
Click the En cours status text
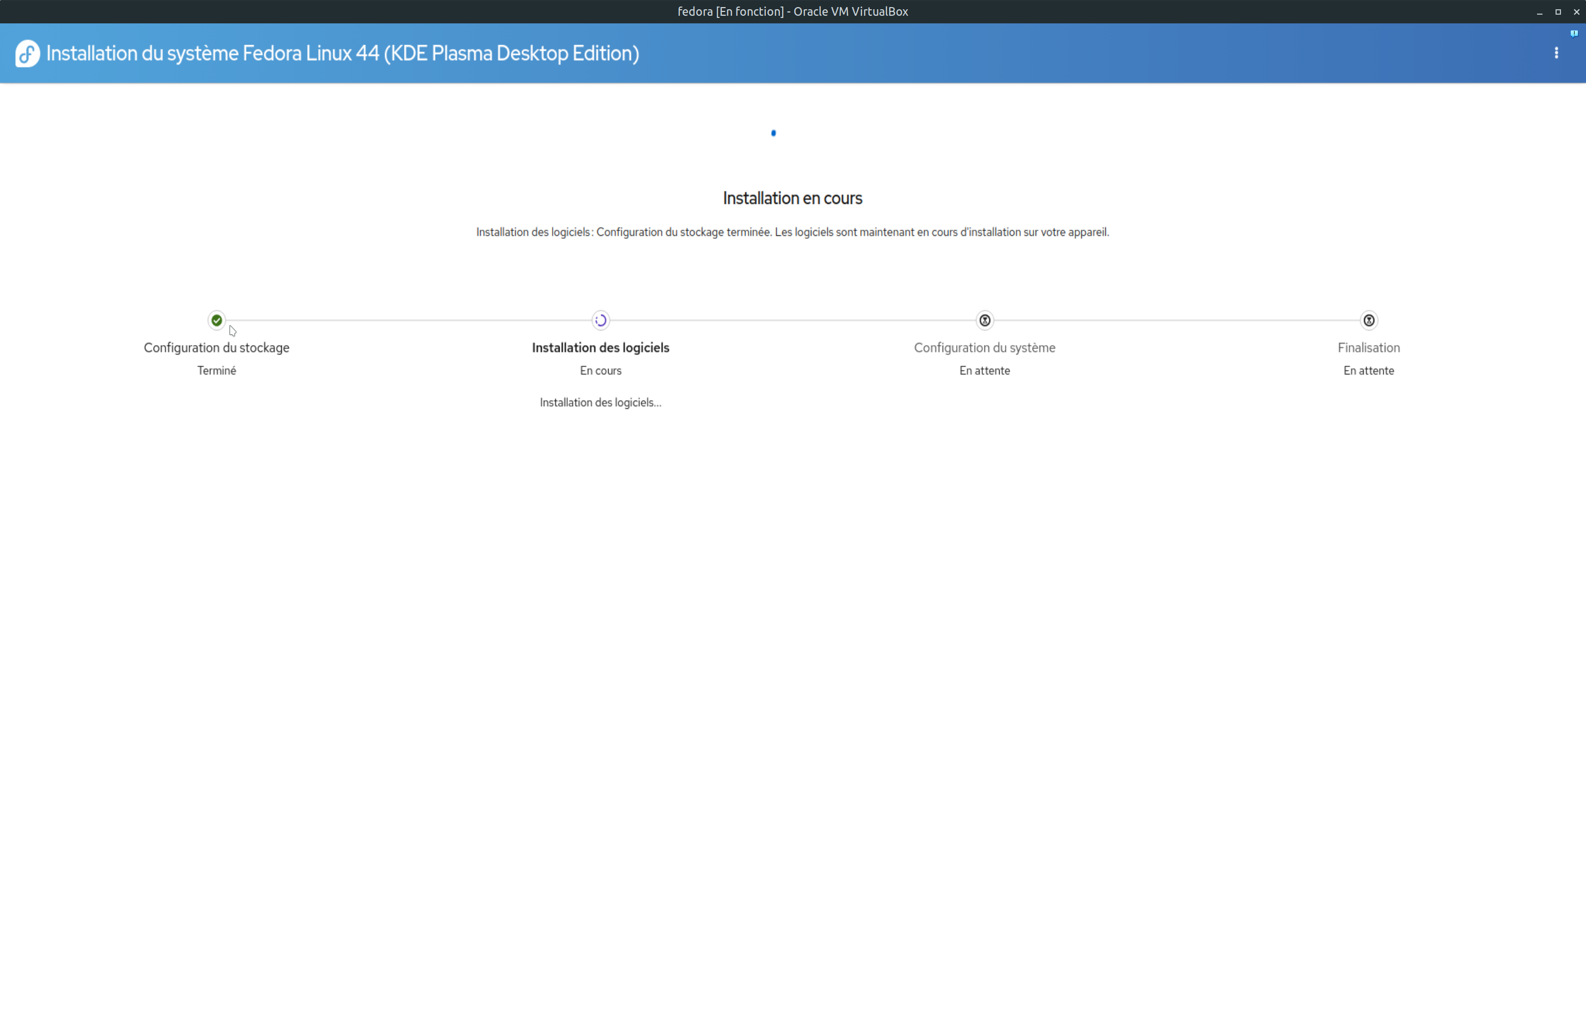pyautogui.click(x=600, y=370)
